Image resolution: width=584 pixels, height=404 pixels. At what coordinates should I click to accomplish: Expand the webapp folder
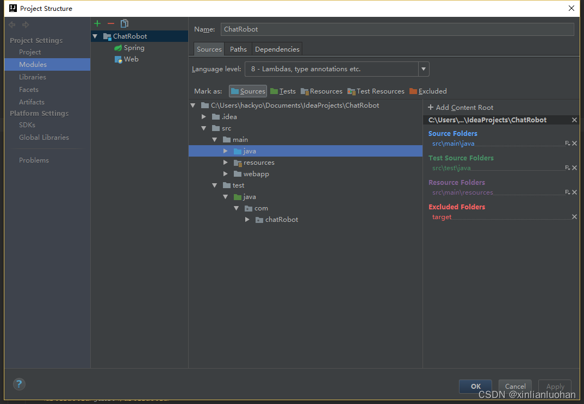226,173
